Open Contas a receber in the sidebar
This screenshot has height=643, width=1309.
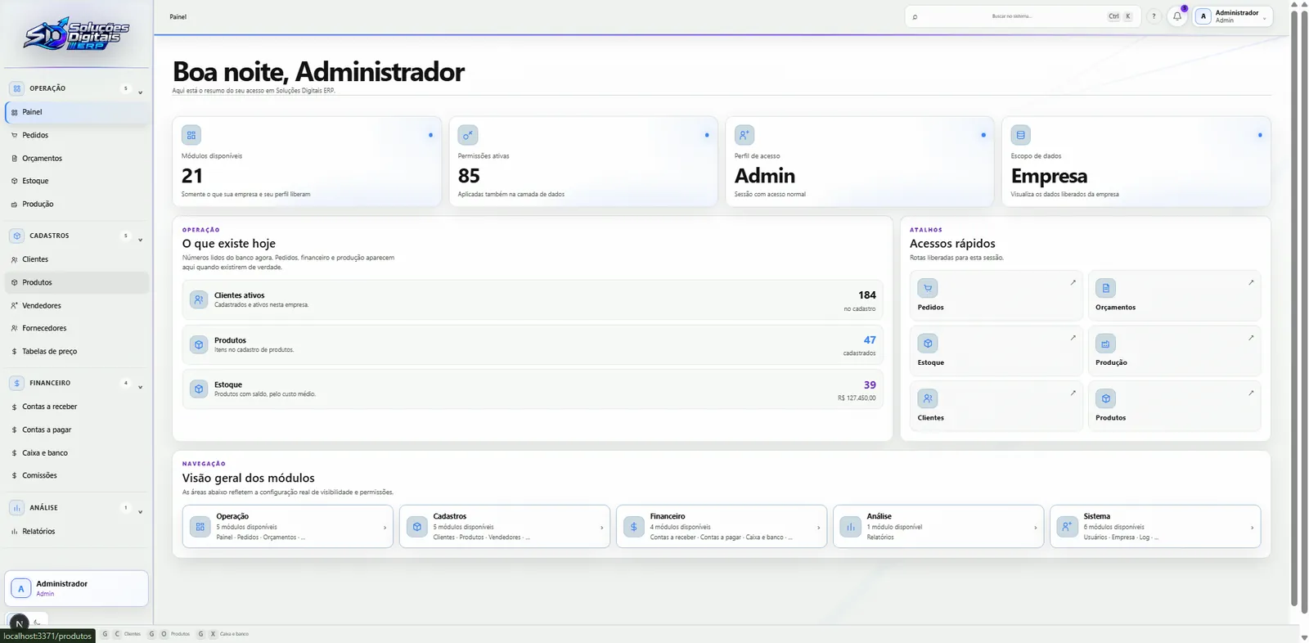pos(77,407)
